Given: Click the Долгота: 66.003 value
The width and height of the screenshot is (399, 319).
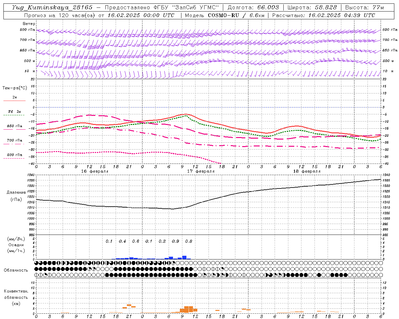Looking at the screenshot, I should [x=253, y=7].
